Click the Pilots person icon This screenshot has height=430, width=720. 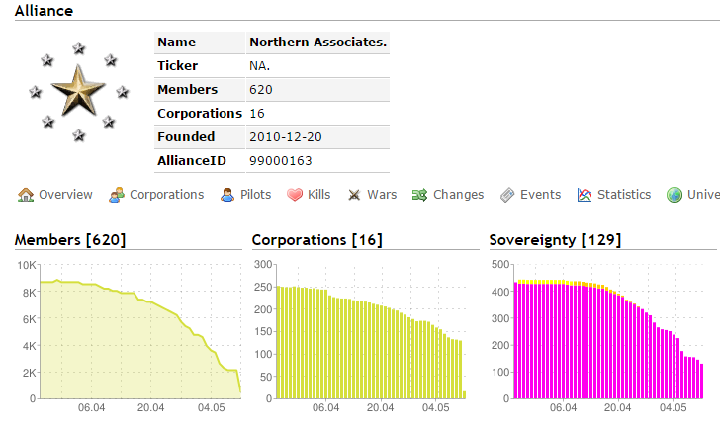pyautogui.click(x=227, y=195)
